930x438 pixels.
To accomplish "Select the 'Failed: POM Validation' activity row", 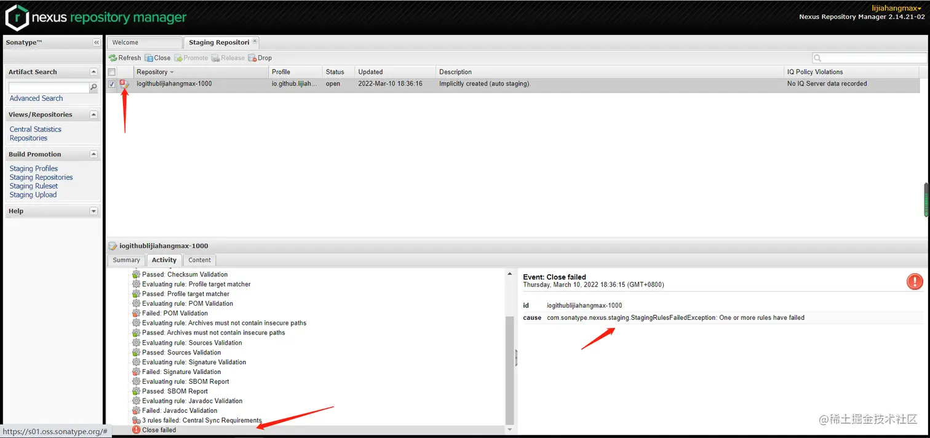I will (175, 313).
